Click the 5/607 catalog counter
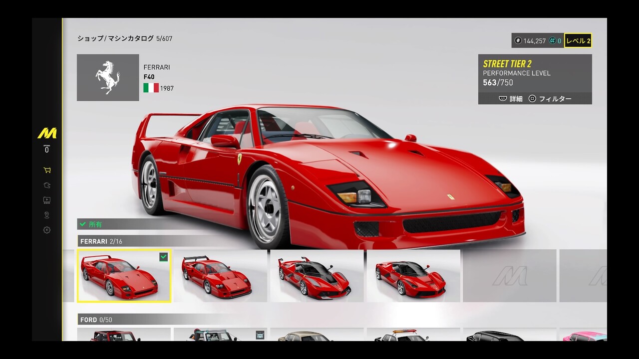Image resolution: width=639 pixels, height=359 pixels. pyautogui.click(x=164, y=38)
